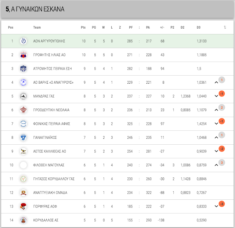Open ΠΗΓΑΣΟΣ ΚΟΡΥΔΑΛΛΟΥ ΓΑΣ team name link
This screenshot has width=235, height=228.
tap(54, 179)
